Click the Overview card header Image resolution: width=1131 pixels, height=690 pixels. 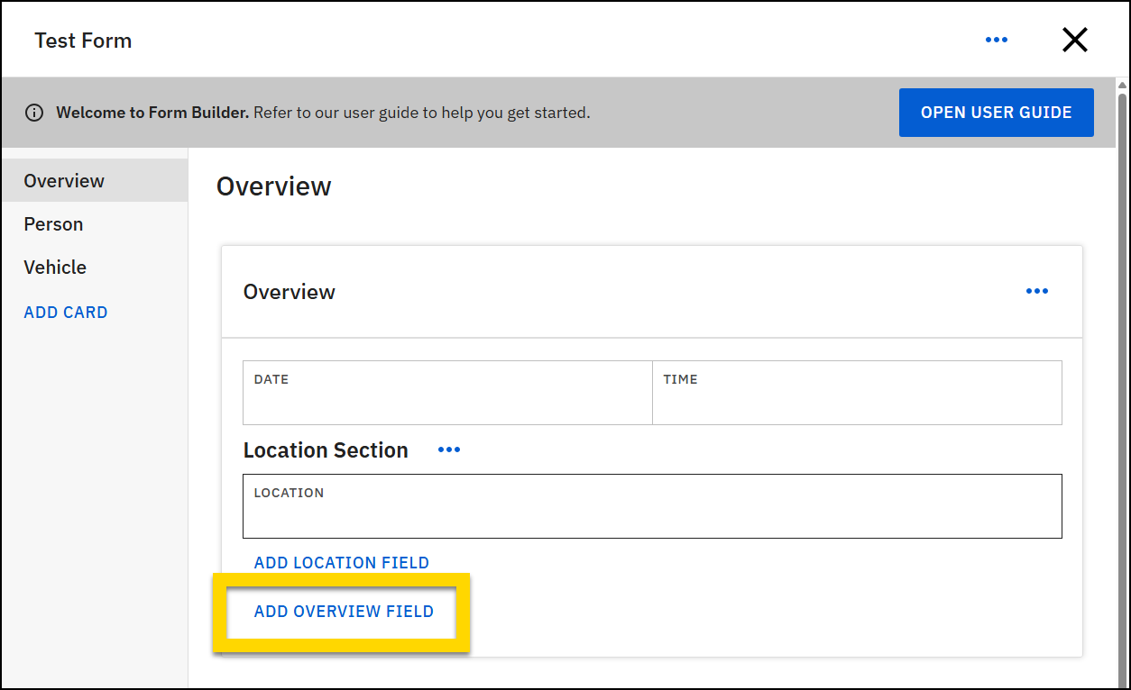tap(289, 291)
